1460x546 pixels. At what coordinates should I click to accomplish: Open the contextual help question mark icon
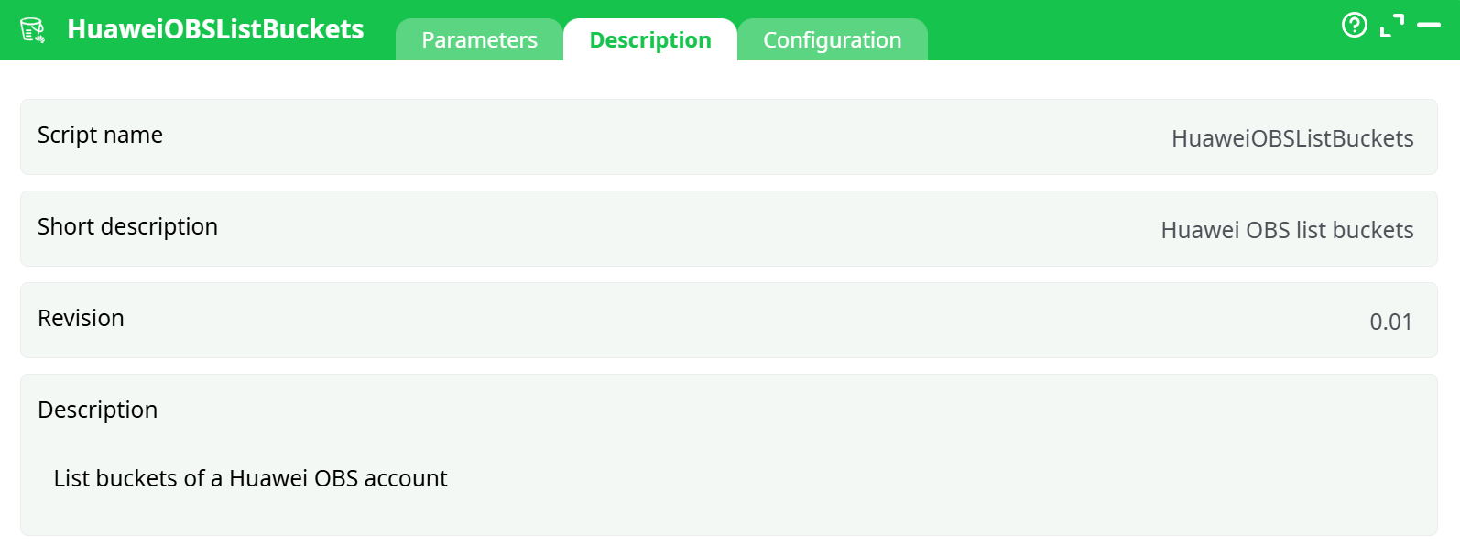tap(1355, 26)
